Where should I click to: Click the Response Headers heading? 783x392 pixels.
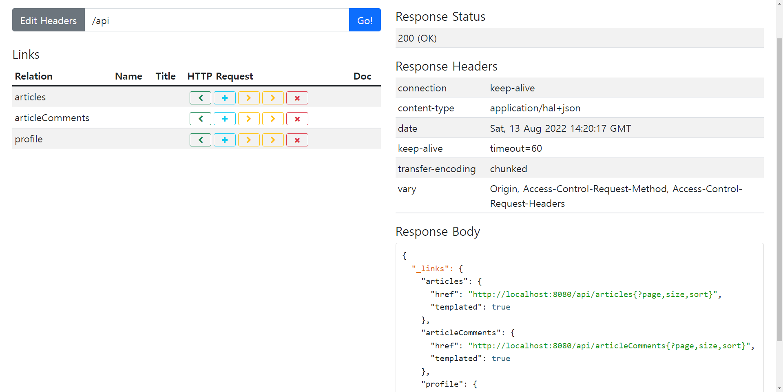(447, 66)
